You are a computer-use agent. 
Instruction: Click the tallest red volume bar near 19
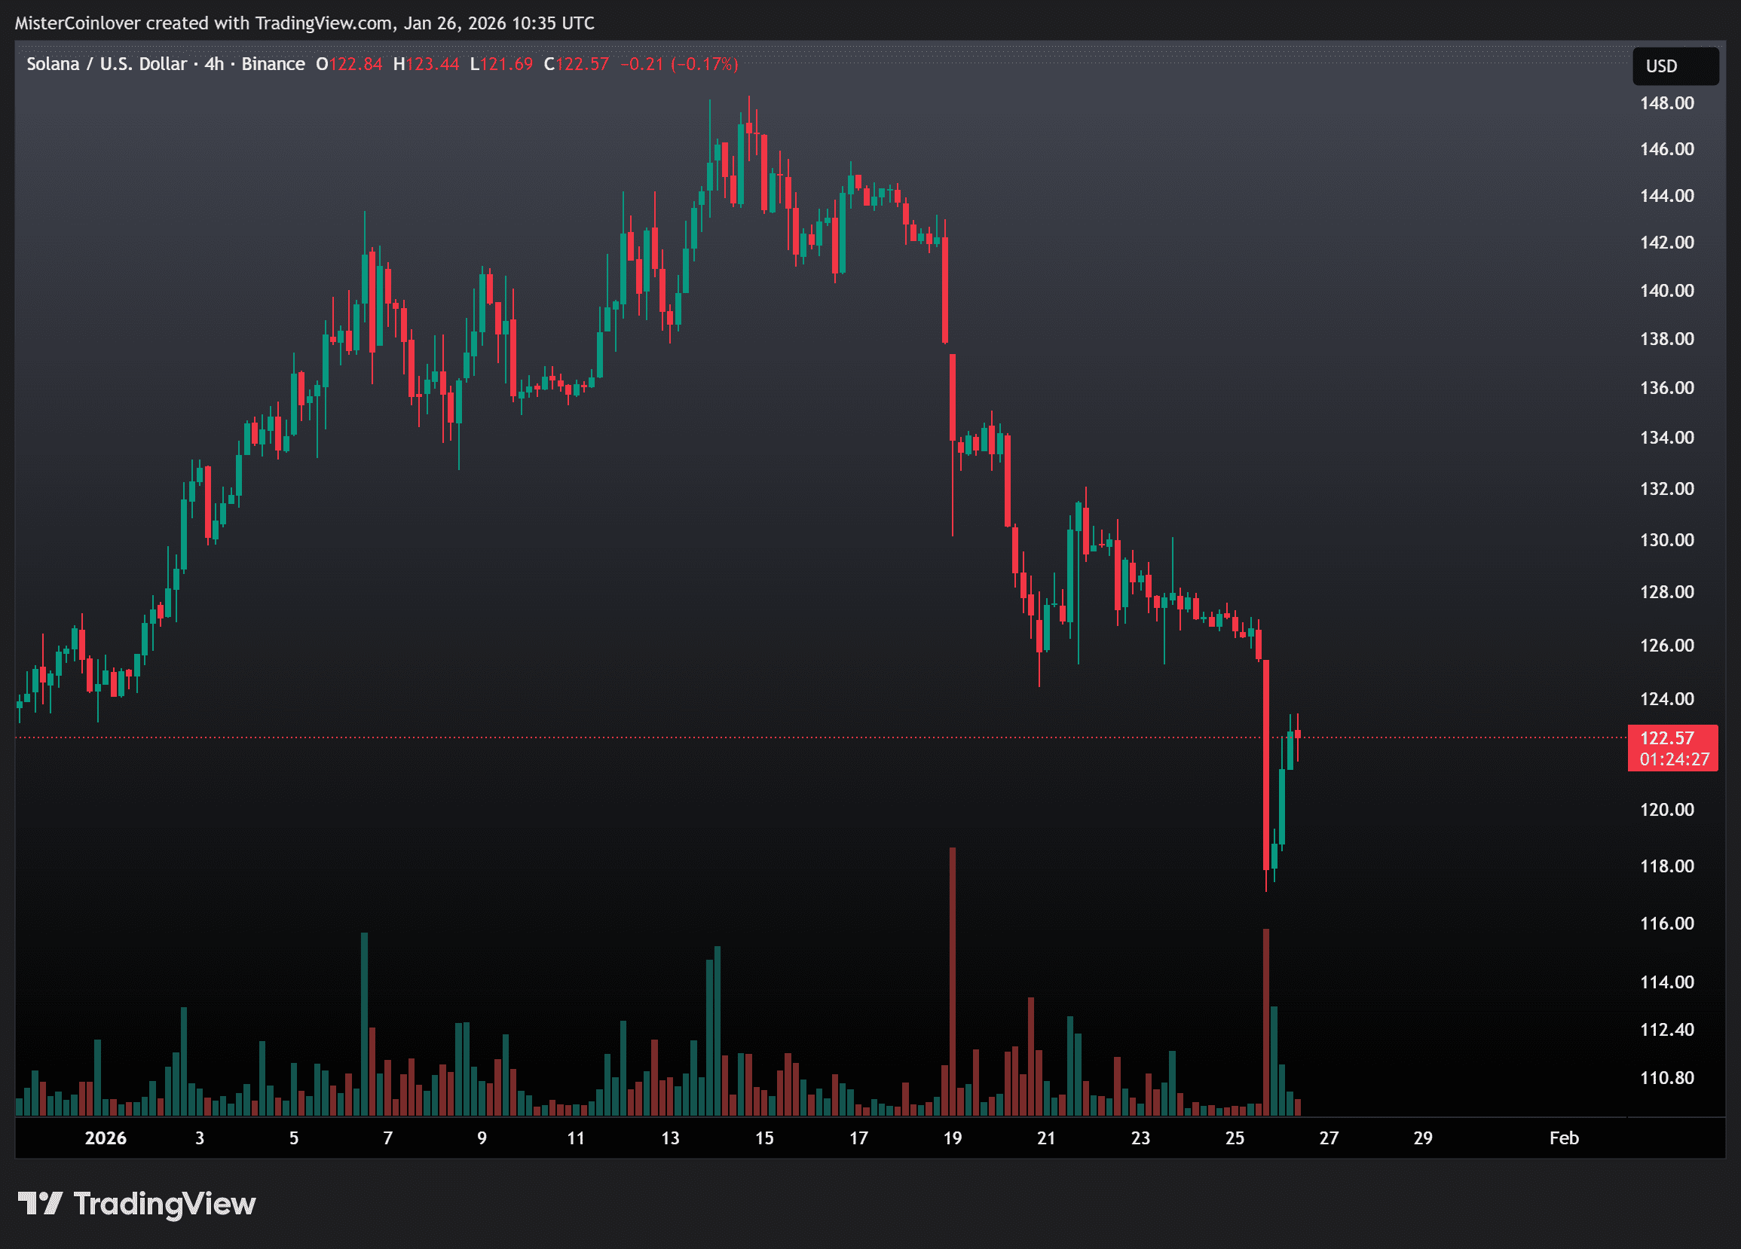pos(953,982)
